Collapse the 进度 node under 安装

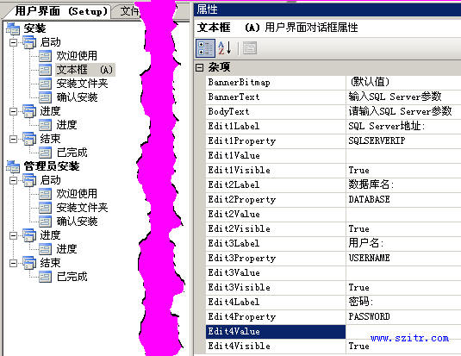point(13,111)
